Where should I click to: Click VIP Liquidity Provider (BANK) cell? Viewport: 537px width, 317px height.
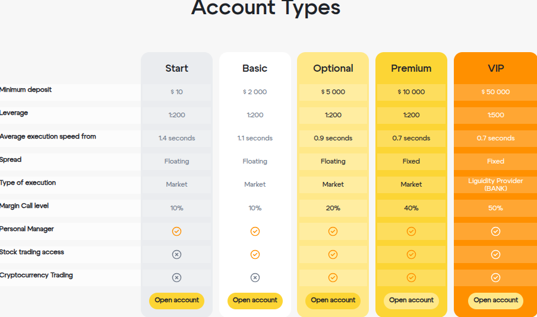495,184
